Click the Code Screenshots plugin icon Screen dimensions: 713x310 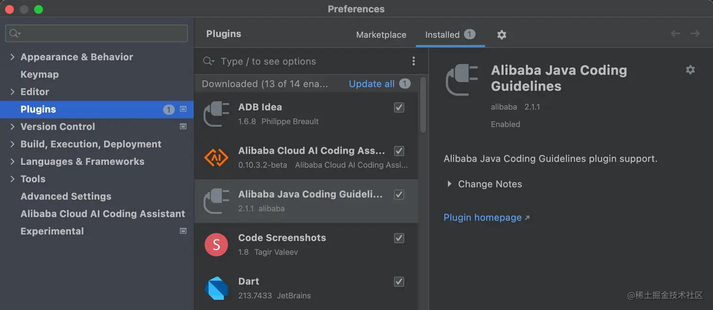[216, 245]
